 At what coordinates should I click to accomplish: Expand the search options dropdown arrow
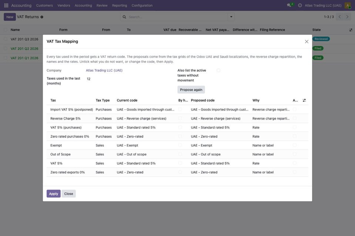pyautogui.click(x=231, y=17)
